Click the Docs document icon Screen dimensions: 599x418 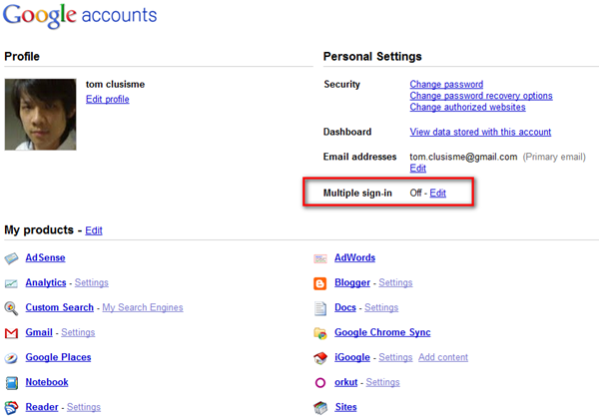point(320,308)
